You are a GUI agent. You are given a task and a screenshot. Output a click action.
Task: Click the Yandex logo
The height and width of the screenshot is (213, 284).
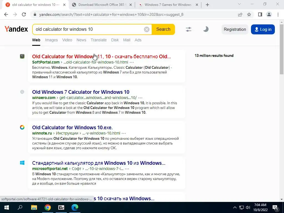click(x=16, y=29)
